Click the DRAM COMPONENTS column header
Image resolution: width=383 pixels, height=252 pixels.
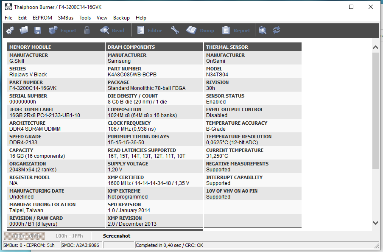154,47
